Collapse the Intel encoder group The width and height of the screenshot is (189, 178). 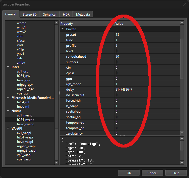pos(8,67)
